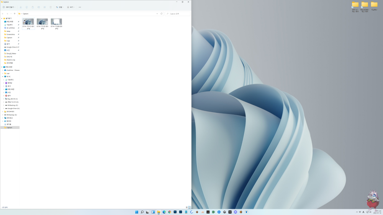Open pinned Screenshots folder in quick access
This screenshot has width=383, height=215.
10,34
